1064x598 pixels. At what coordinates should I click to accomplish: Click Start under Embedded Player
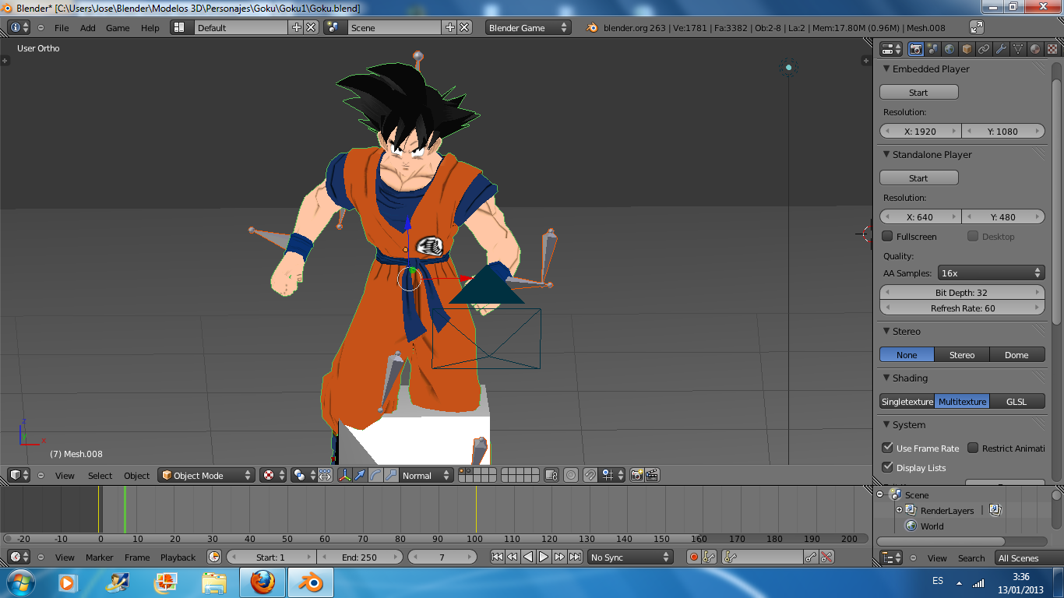[918, 93]
